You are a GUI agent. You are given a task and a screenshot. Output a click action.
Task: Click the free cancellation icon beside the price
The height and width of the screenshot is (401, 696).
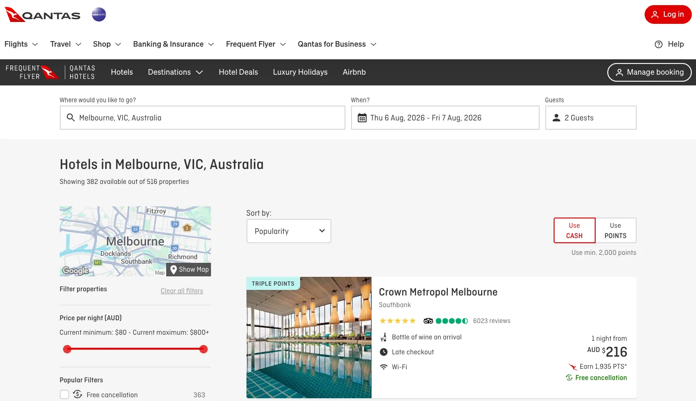(x=569, y=378)
